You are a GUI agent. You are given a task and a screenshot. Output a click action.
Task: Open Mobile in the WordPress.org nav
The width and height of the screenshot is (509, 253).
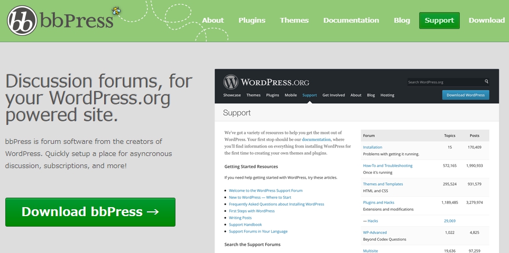point(291,95)
